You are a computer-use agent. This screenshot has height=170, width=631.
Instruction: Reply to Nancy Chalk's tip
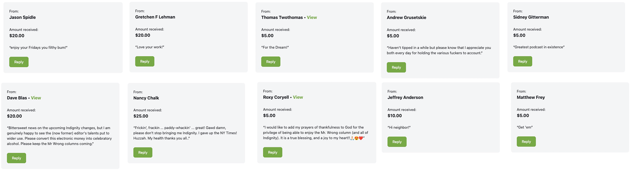(142, 152)
